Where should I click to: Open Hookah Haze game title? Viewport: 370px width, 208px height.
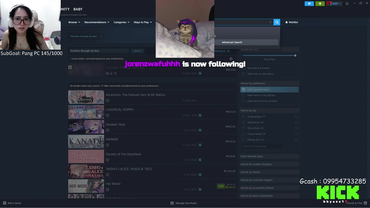pos(115,125)
